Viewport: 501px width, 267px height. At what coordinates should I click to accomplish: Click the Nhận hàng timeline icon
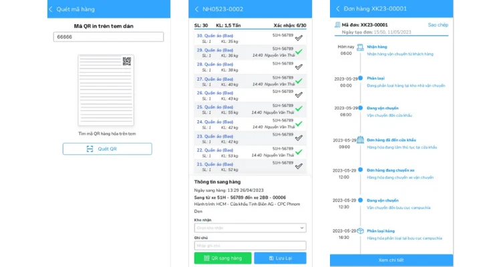pos(360,47)
